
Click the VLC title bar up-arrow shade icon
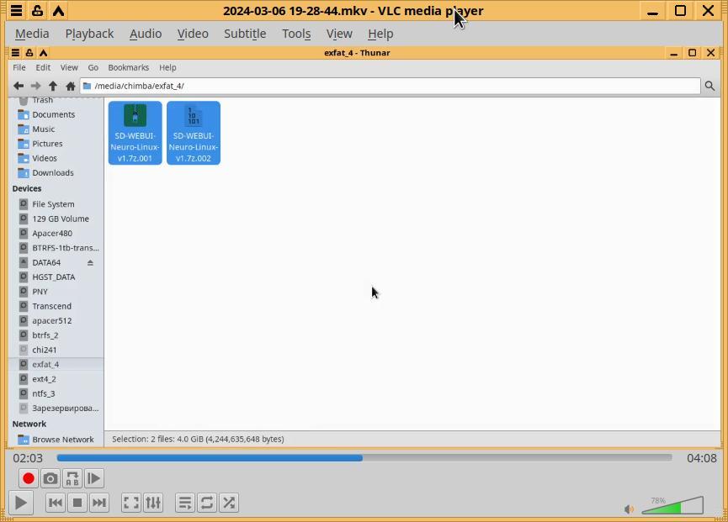coord(59,10)
